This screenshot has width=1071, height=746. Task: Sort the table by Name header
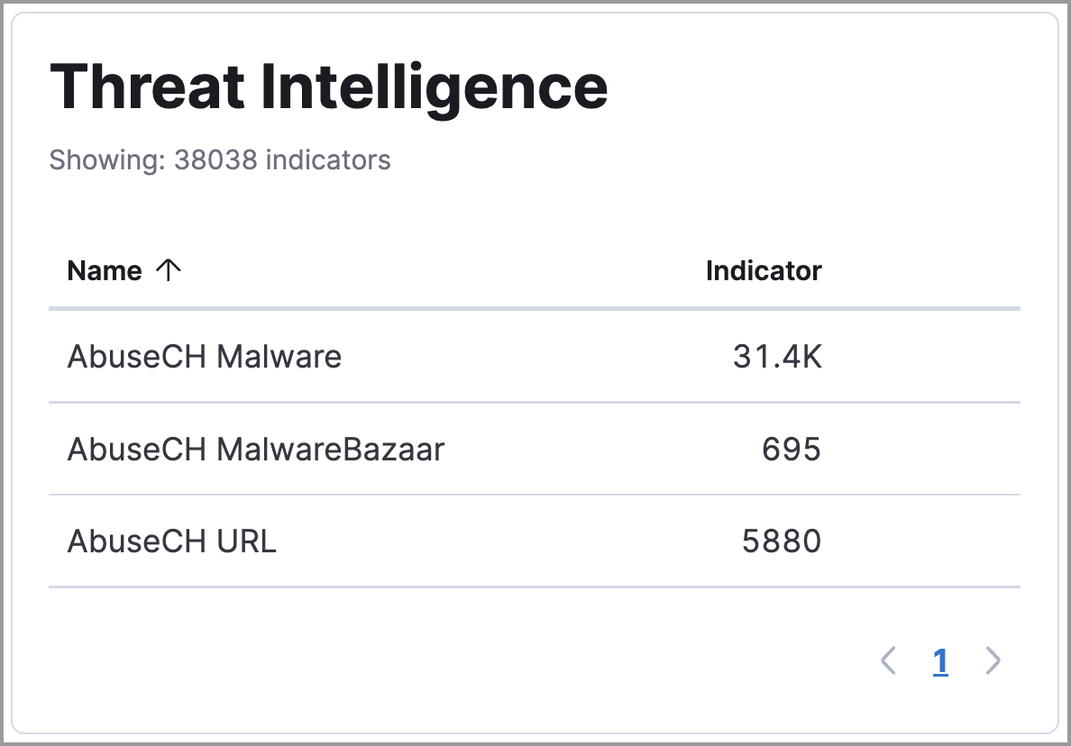tap(104, 270)
